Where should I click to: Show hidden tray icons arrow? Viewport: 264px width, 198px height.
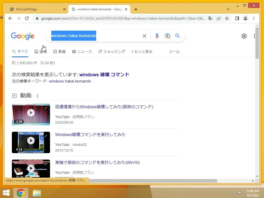(233, 193)
